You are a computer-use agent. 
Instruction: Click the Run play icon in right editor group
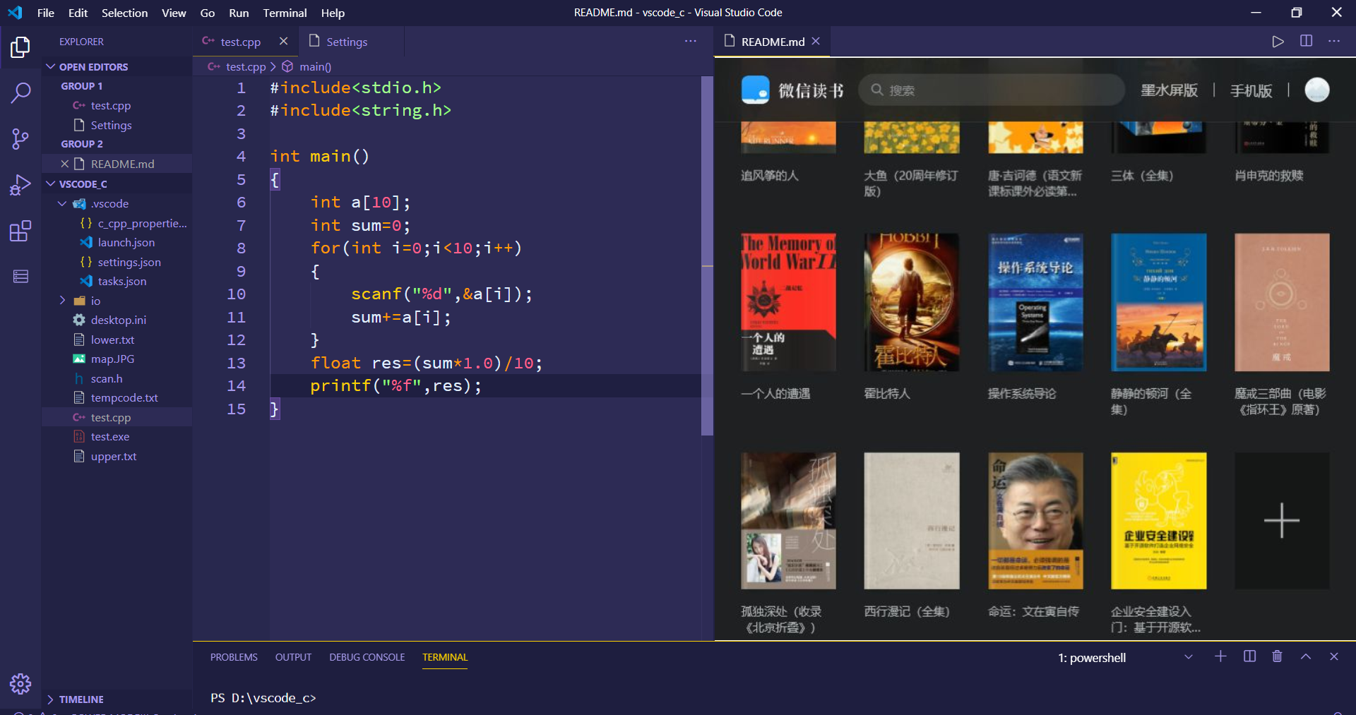[x=1278, y=42]
